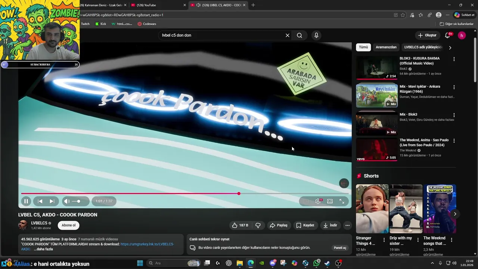
Task: Open options for BLOK3 KUSURA BAKMA video
Action: (454, 59)
